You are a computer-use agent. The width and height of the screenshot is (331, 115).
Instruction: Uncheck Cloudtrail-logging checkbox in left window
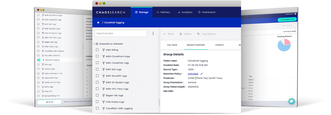point(38,60)
